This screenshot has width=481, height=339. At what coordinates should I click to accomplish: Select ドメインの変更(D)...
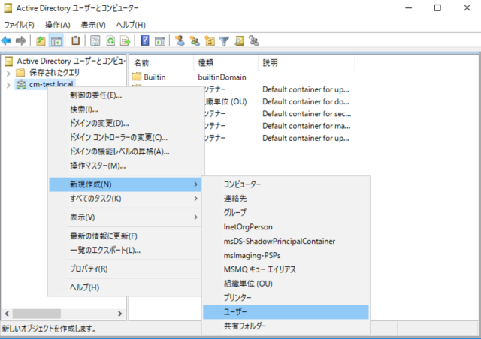126,124
